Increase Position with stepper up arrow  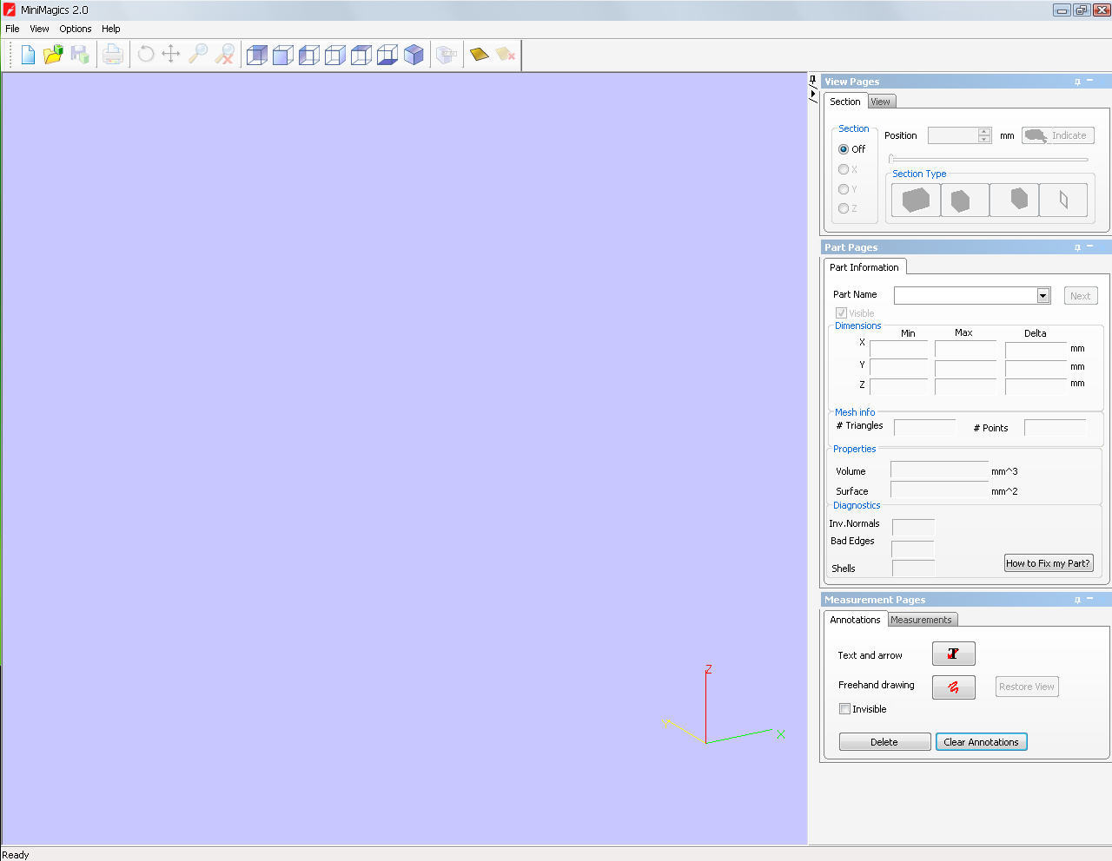coord(984,132)
